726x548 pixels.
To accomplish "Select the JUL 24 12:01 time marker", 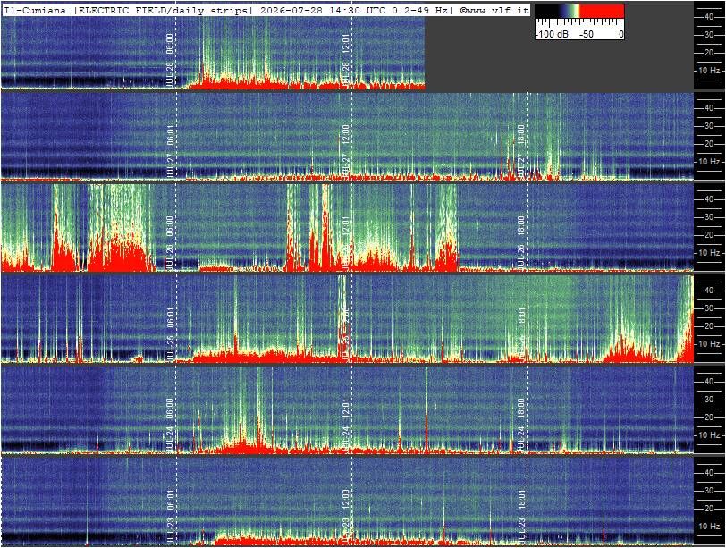I will click(346, 425).
